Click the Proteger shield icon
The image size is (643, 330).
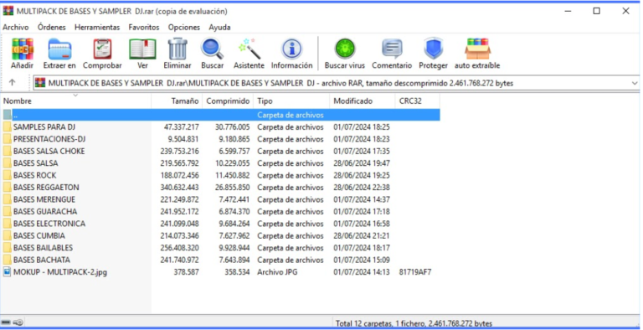(x=434, y=49)
